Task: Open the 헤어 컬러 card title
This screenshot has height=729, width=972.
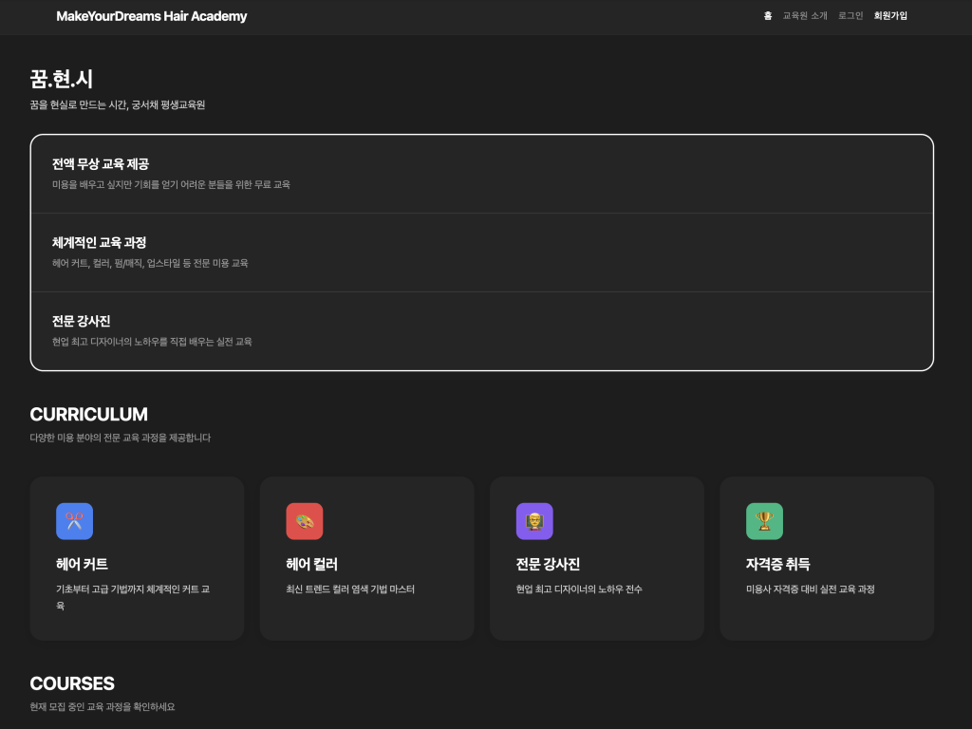Action: [312, 565]
